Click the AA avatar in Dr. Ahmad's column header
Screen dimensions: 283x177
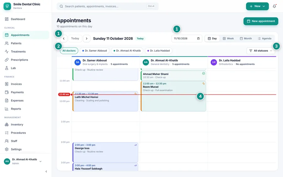[146, 62]
